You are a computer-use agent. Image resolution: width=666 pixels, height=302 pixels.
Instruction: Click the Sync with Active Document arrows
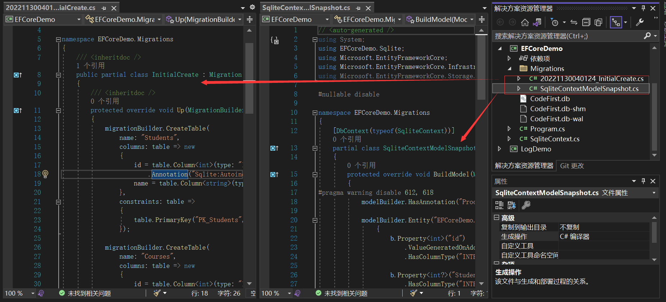pos(574,23)
